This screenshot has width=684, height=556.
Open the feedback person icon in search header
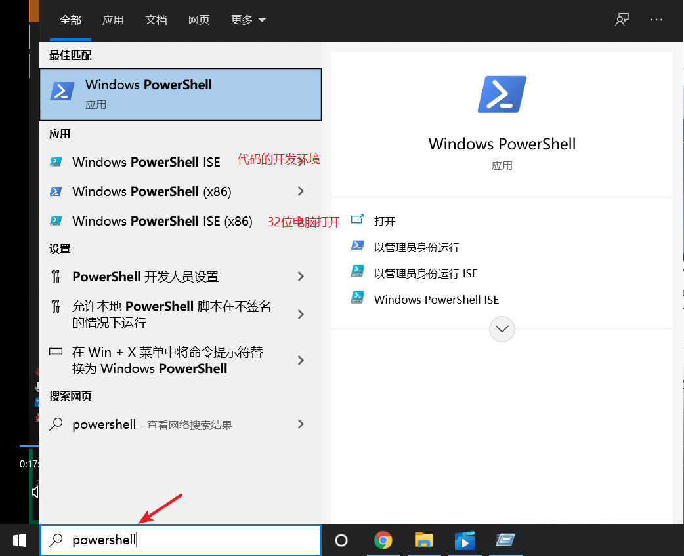coord(622,20)
